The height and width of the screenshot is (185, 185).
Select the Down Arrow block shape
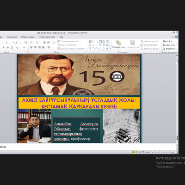pyautogui.click(x=104, y=45)
